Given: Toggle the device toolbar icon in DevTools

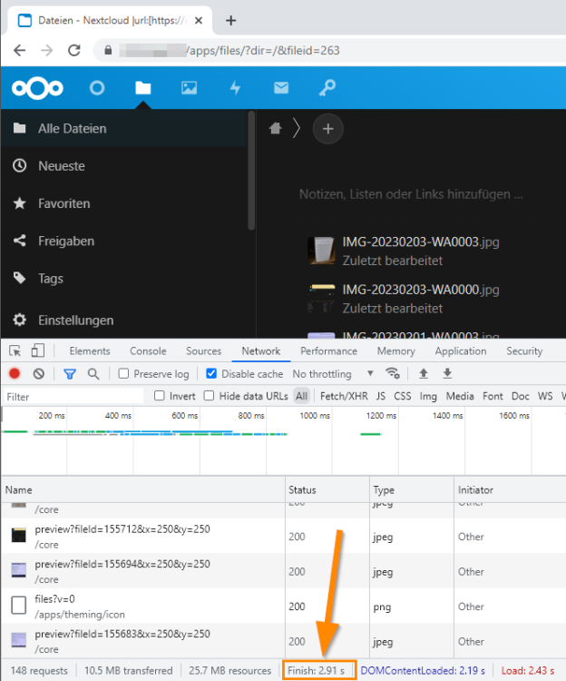Looking at the screenshot, I should coord(38,350).
